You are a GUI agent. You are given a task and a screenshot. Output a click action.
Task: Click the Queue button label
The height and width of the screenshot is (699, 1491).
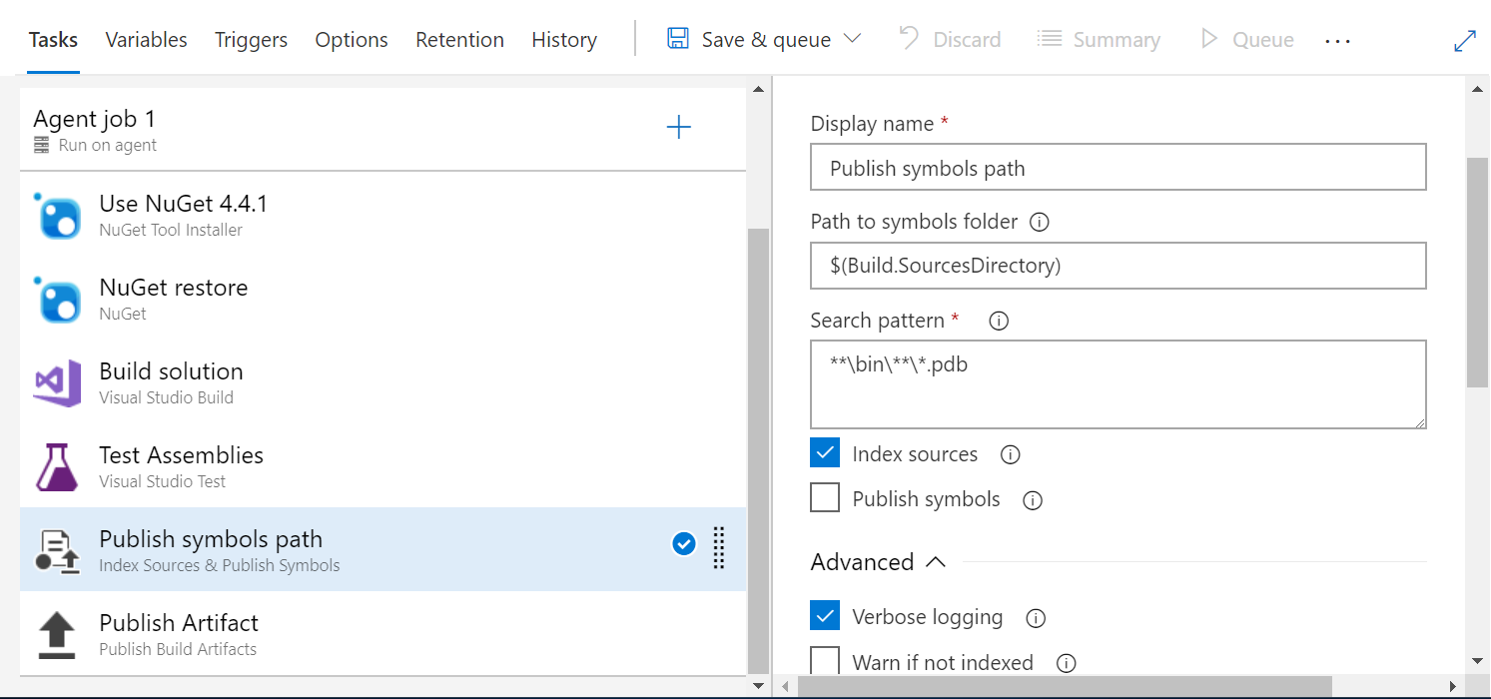pos(1263,40)
